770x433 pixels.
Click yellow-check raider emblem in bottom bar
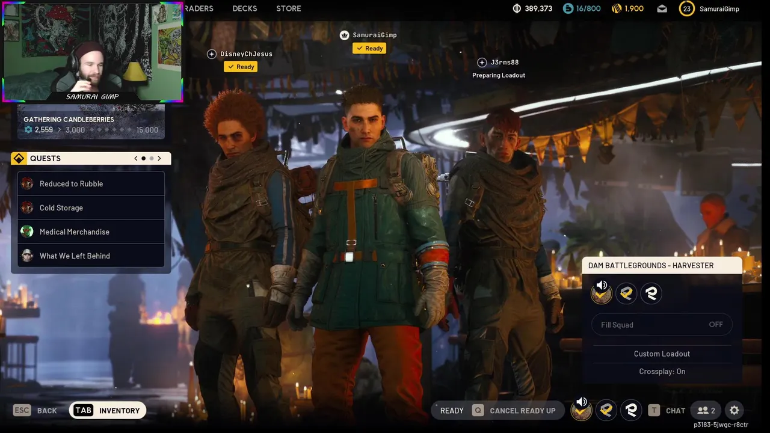[606, 410]
